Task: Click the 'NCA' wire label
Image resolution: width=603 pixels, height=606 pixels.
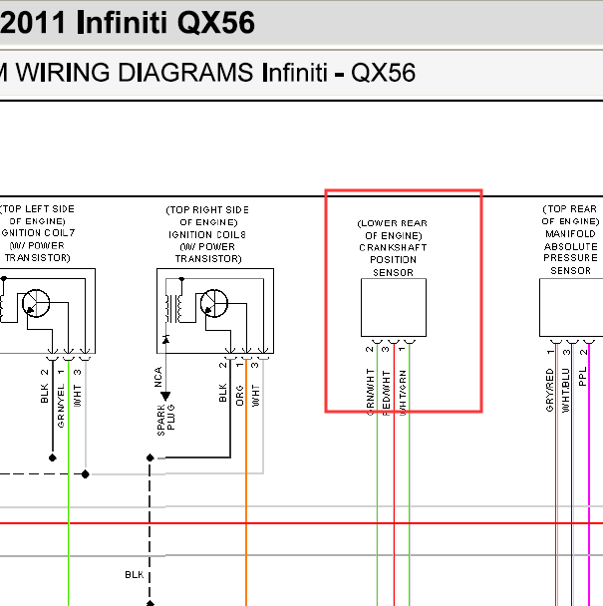Action: pos(158,377)
